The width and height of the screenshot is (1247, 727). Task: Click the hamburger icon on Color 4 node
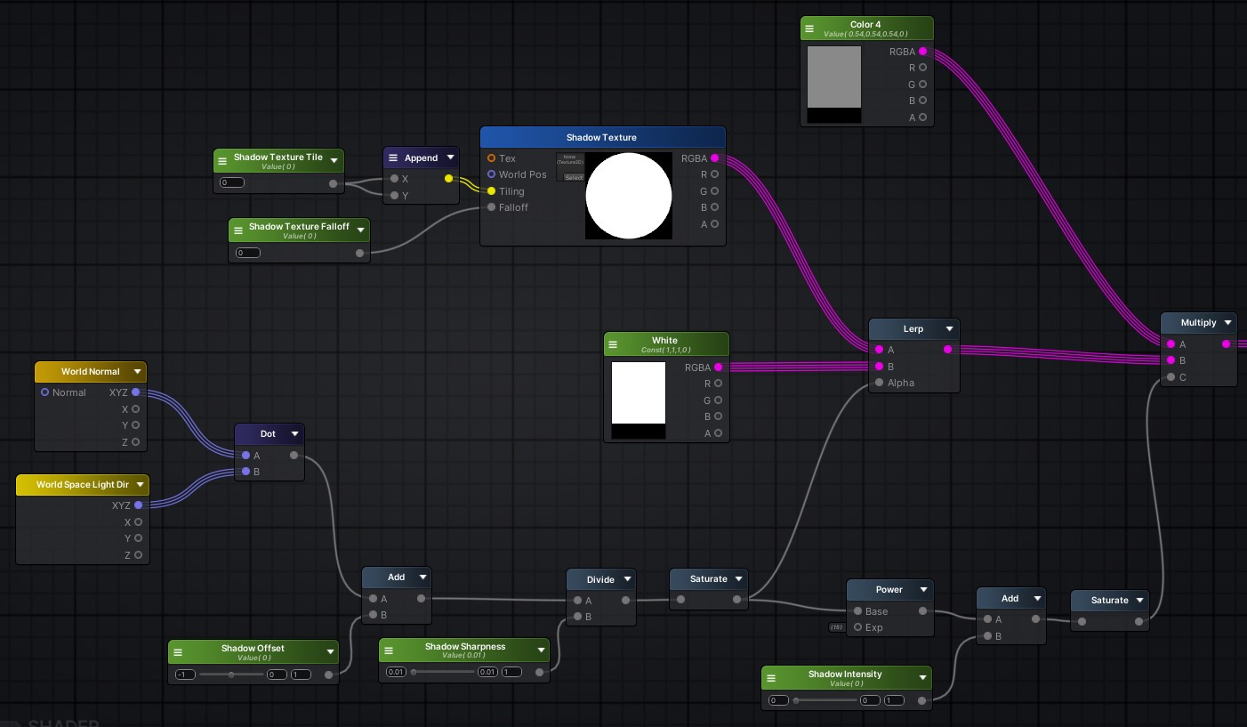(809, 29)
